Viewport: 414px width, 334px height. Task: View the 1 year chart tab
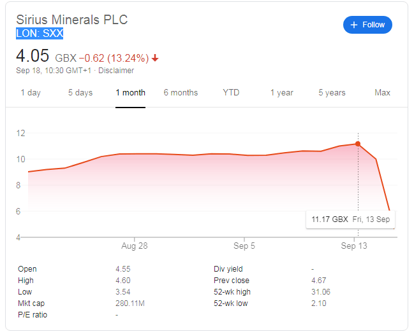(x=281, y=93)
